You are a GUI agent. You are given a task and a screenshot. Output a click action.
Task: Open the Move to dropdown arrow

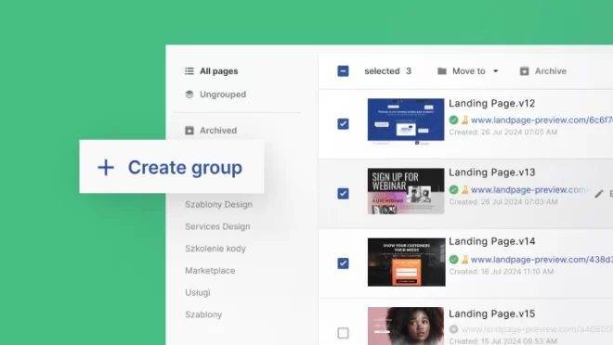(x=495, y=71)
